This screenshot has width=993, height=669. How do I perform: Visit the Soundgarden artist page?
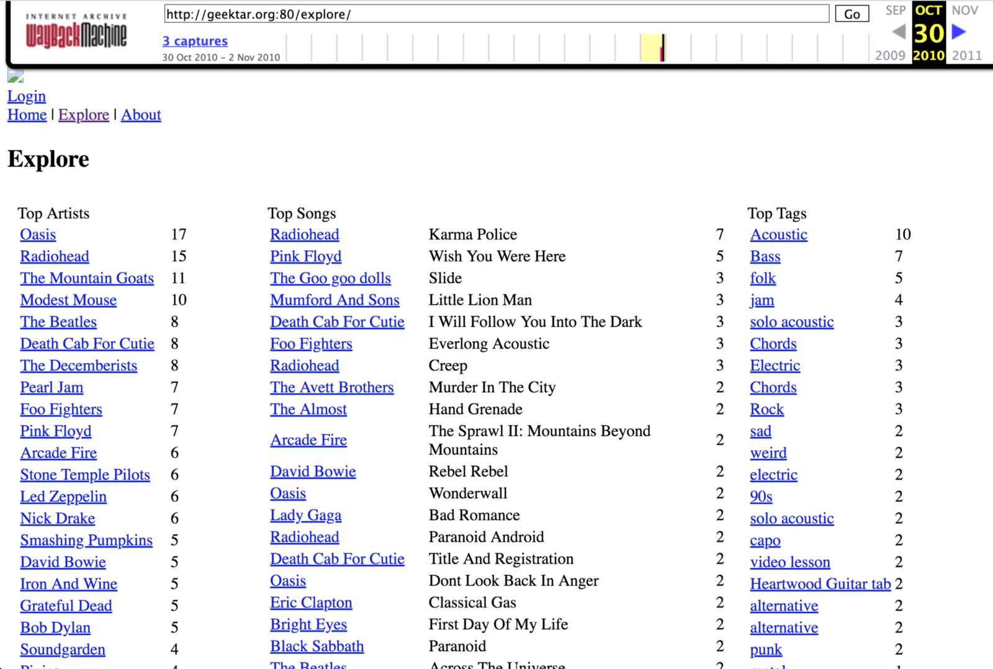[63, 649]
